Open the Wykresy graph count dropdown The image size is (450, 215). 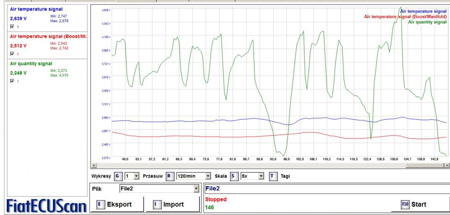pyautogui.click(x=136, y=176)
